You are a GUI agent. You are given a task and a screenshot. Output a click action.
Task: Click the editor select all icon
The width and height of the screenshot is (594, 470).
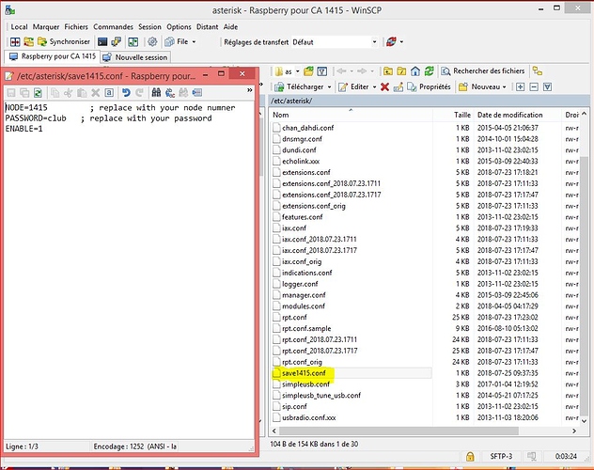pos(109,92)
